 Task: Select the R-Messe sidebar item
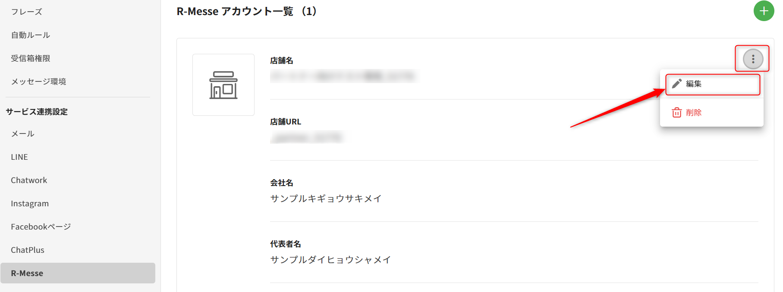(x=27, y=273)
